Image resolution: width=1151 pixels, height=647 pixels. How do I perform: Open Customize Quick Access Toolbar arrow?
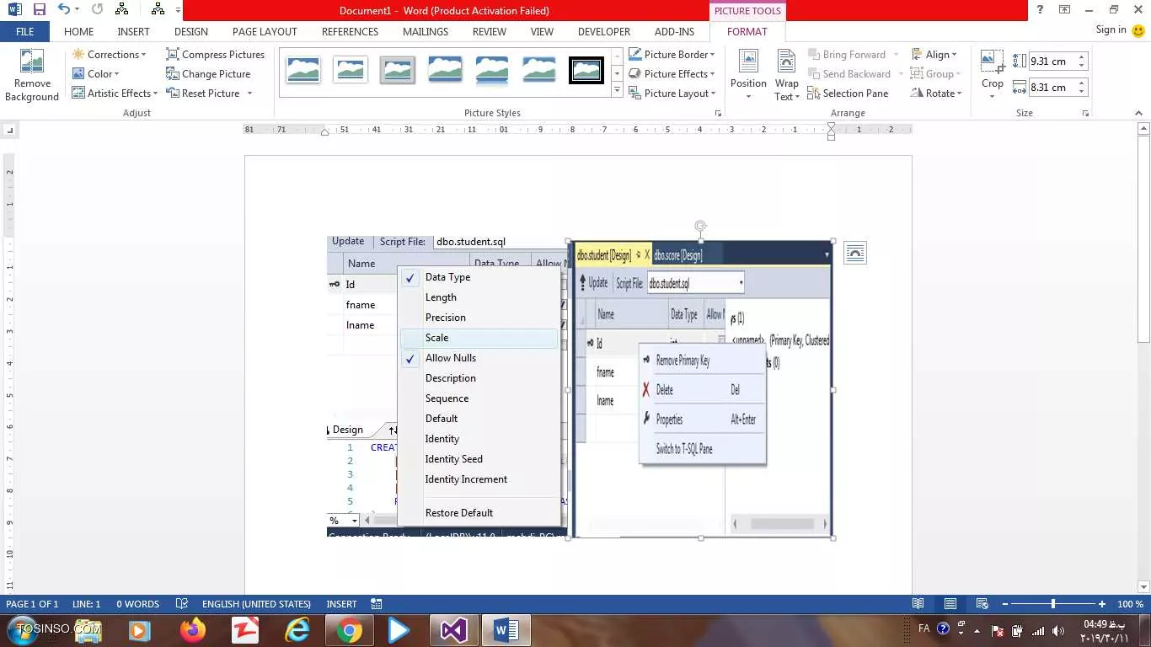click(x=178, y=11)
